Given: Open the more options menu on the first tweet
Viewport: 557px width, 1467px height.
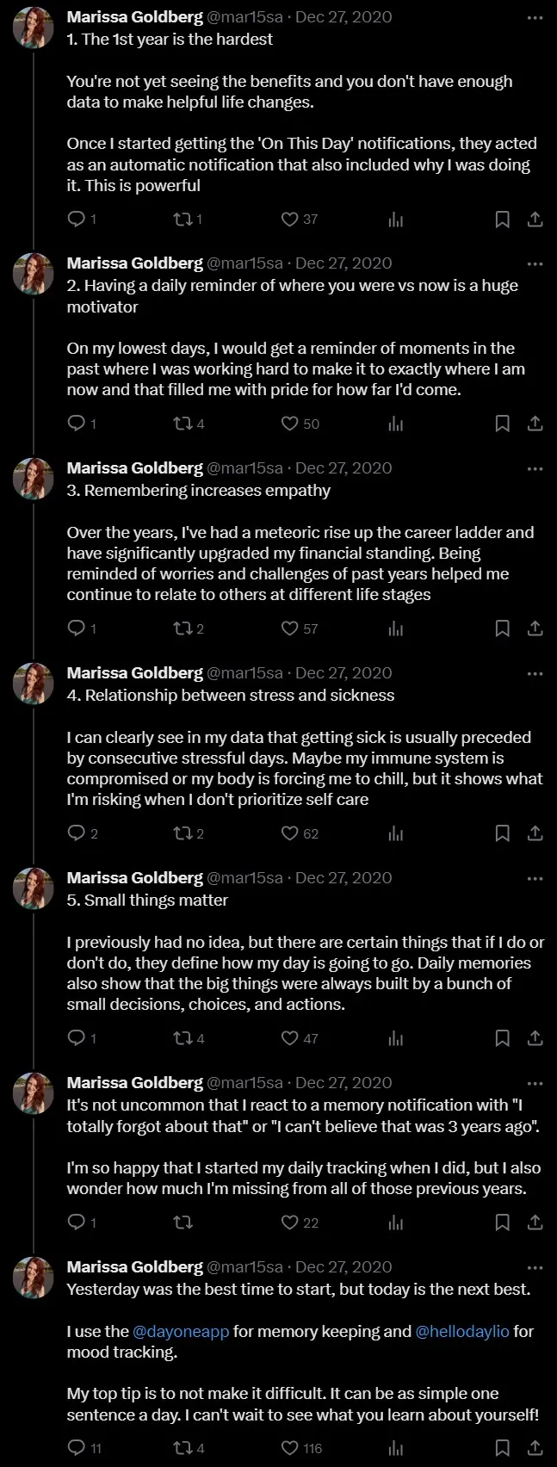Looking at the screenshot, I should pos(534,15).
